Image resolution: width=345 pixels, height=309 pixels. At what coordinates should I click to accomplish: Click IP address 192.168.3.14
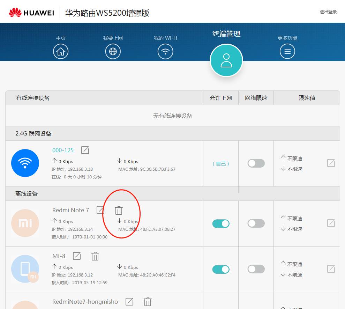(80, 229)
